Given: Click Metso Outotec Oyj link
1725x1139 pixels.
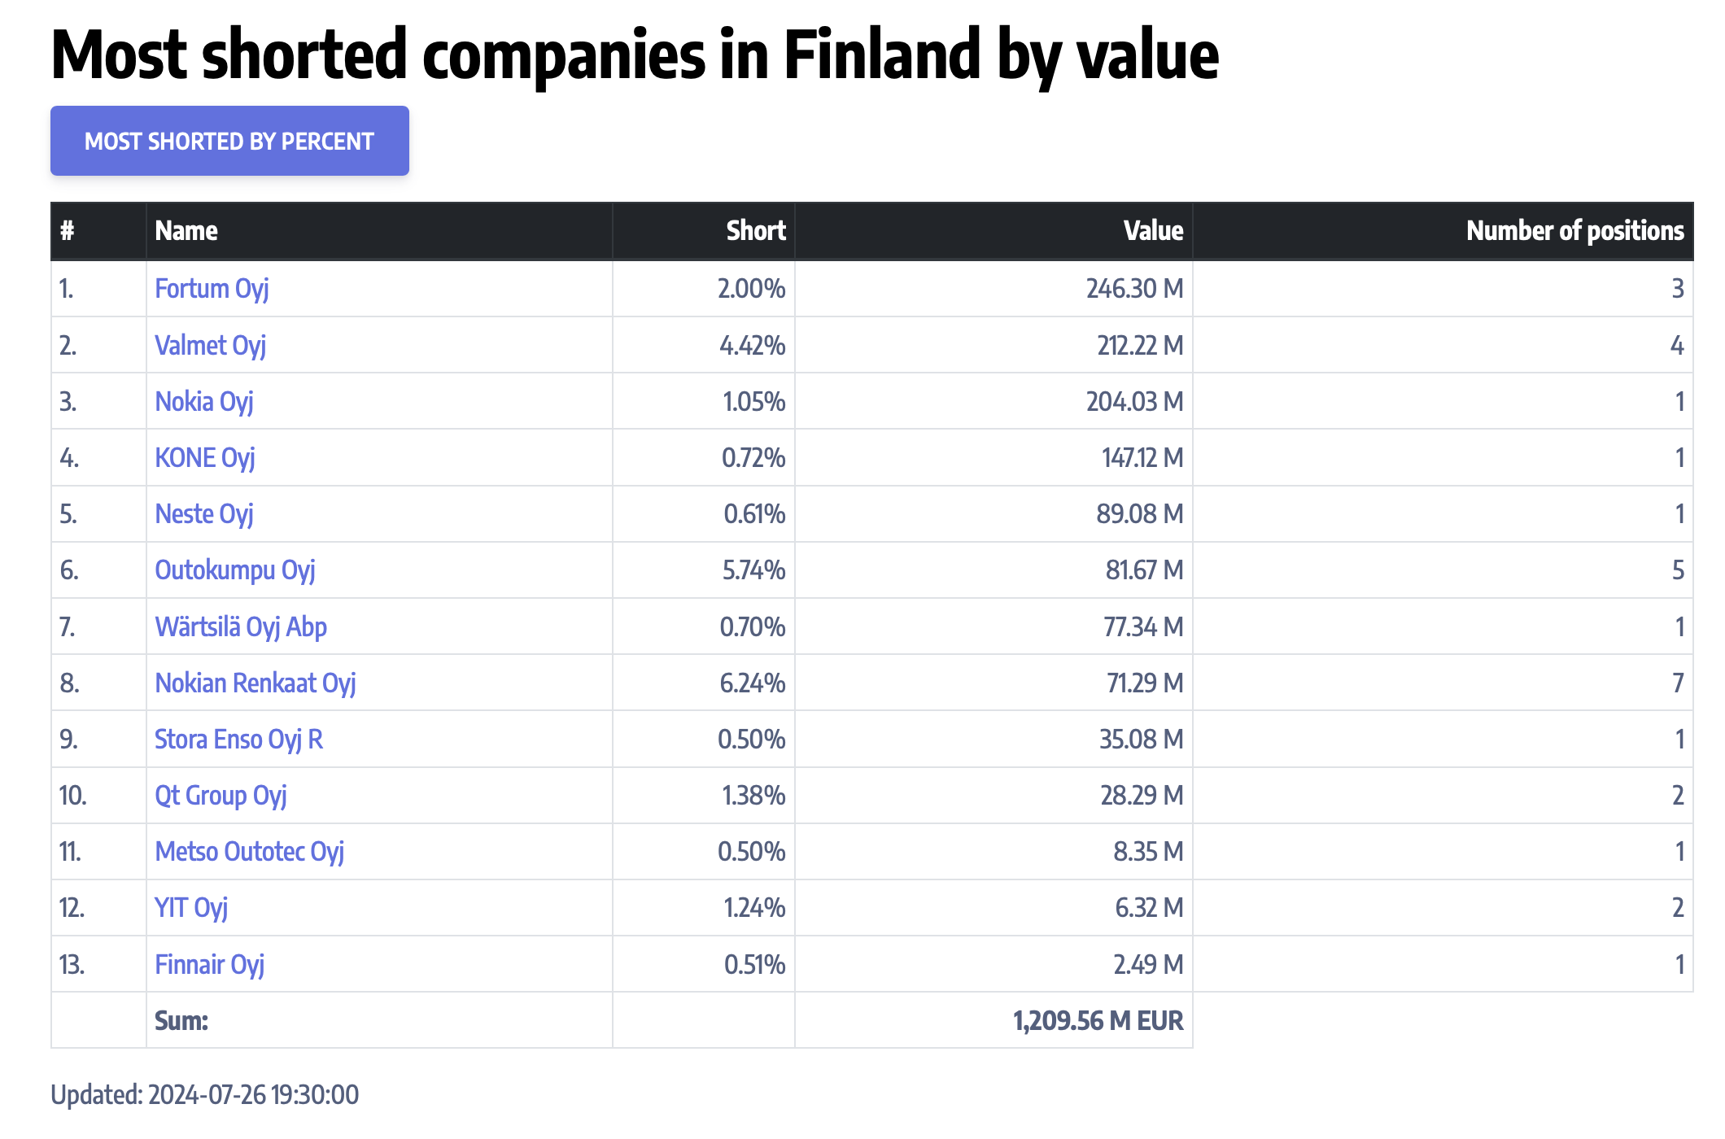Looking at the screenshot, I should [x=249, y=851].
